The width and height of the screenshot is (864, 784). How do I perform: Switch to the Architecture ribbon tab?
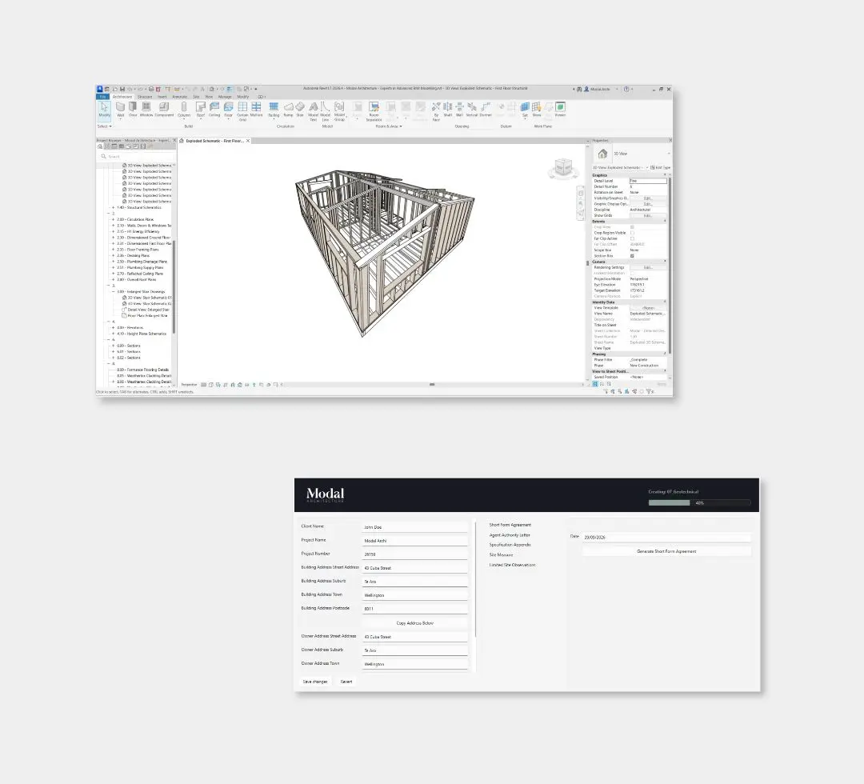tap(122, 97)
